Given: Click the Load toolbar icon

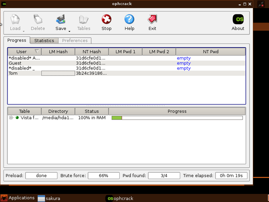Looking at the screenshot, I should pos(15,22).
